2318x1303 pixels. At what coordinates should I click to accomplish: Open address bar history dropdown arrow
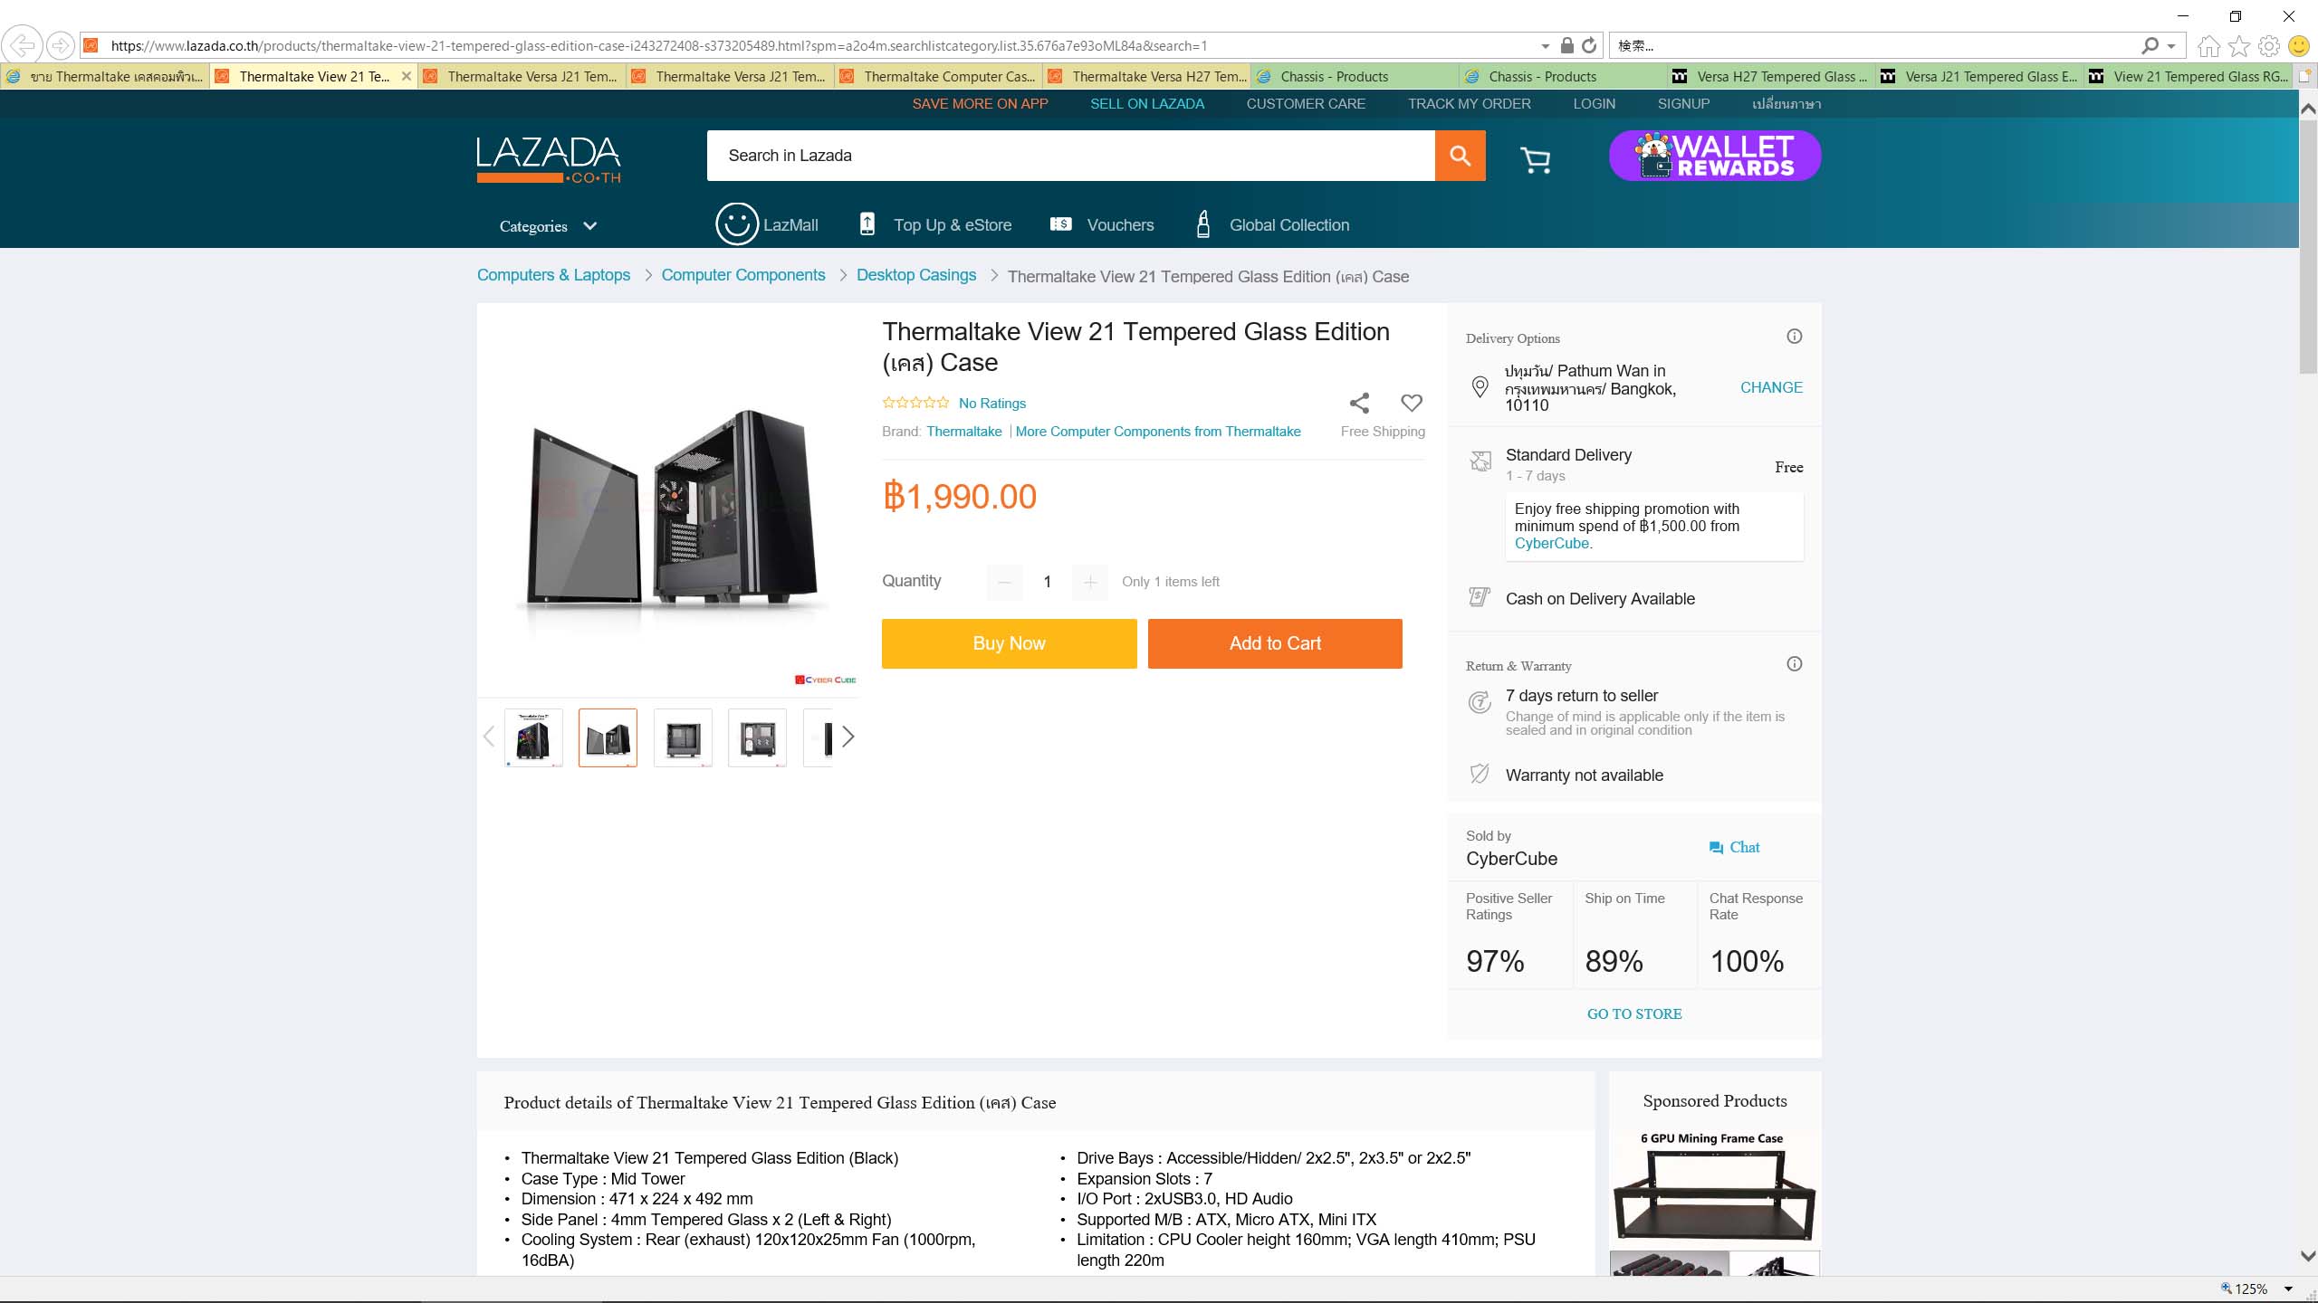[x=1545, y=46]
